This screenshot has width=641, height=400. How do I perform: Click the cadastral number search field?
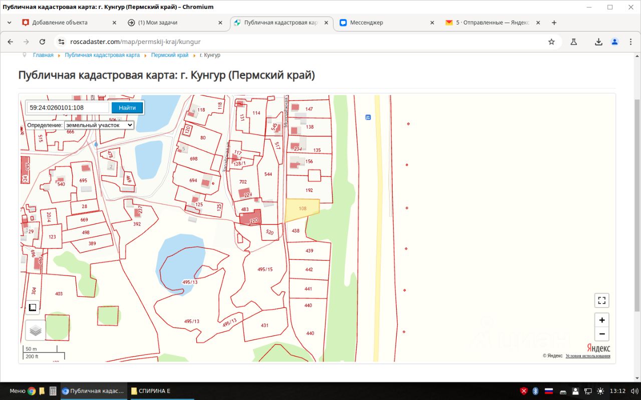click(x=68, y=107)
